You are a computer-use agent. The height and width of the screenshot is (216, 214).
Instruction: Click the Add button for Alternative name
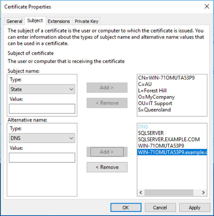[107, 152]
